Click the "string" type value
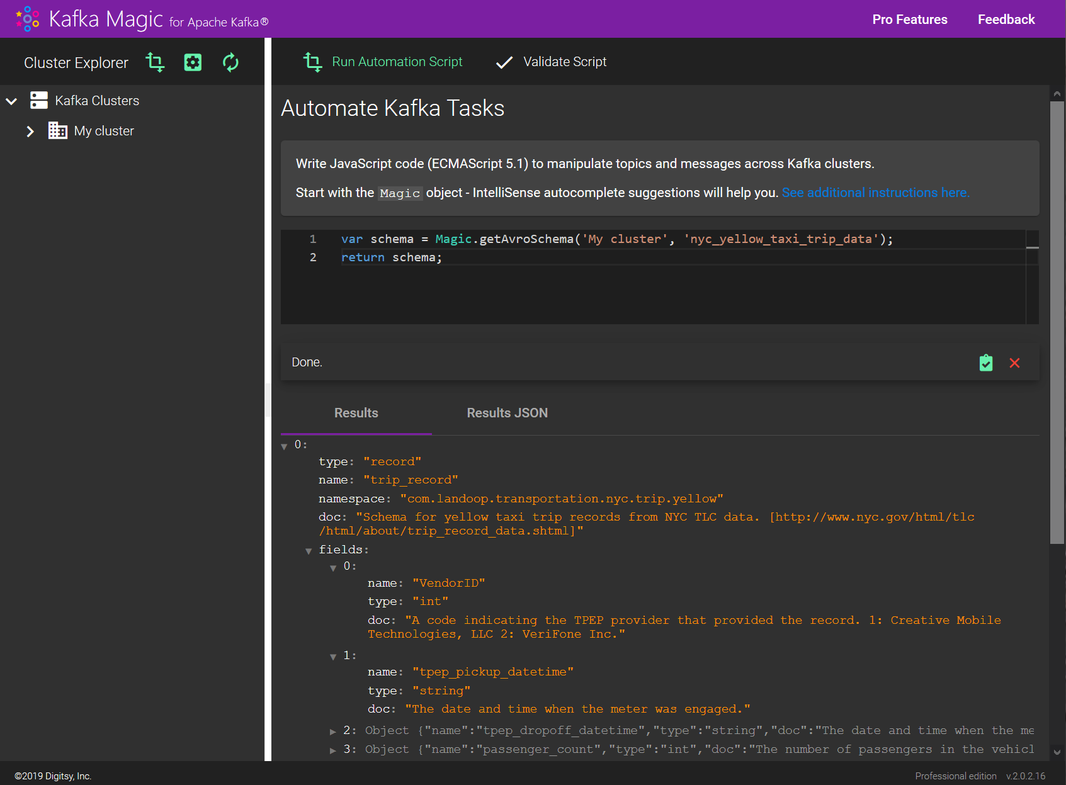Image resolution: width=1066 pixels, height=785 pixels. tap(441, 691)
